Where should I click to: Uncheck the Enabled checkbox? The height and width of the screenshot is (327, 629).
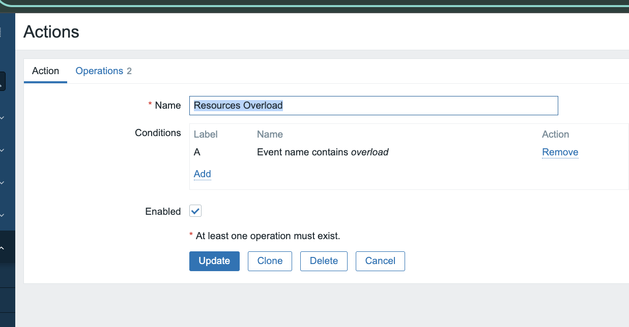[195, 211]
